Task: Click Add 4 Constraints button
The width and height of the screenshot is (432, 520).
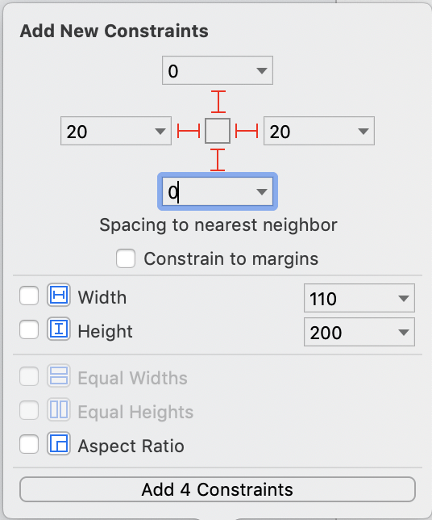Action: [218, 489]
